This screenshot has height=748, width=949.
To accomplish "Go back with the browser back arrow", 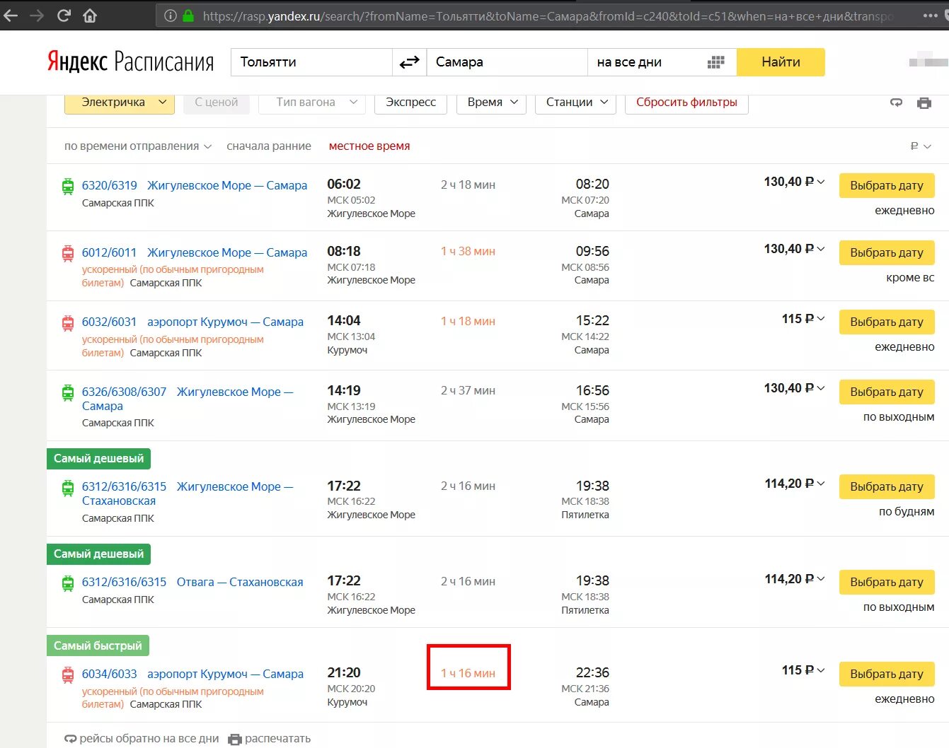I will [11, 15].
